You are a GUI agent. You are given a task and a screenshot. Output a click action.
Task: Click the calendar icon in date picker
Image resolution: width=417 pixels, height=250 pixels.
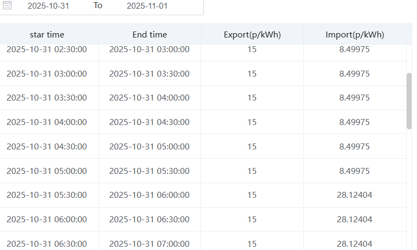coord(8,5)
